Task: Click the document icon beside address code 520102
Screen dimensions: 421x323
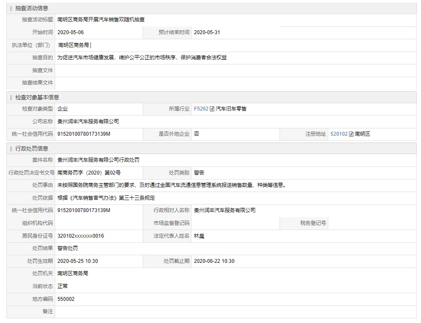Action: tap(351, 134)
